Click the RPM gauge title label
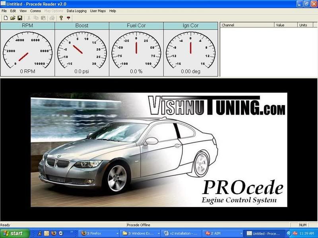318x238 pixels. coord(27,26)
